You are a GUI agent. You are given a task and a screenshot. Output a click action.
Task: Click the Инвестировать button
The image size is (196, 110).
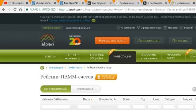[x=149, y=41]
